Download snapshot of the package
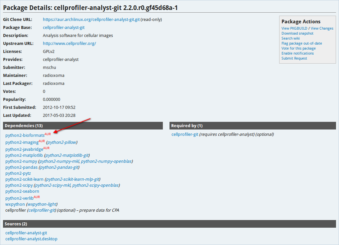339x245 pixels. coord(297,33)
